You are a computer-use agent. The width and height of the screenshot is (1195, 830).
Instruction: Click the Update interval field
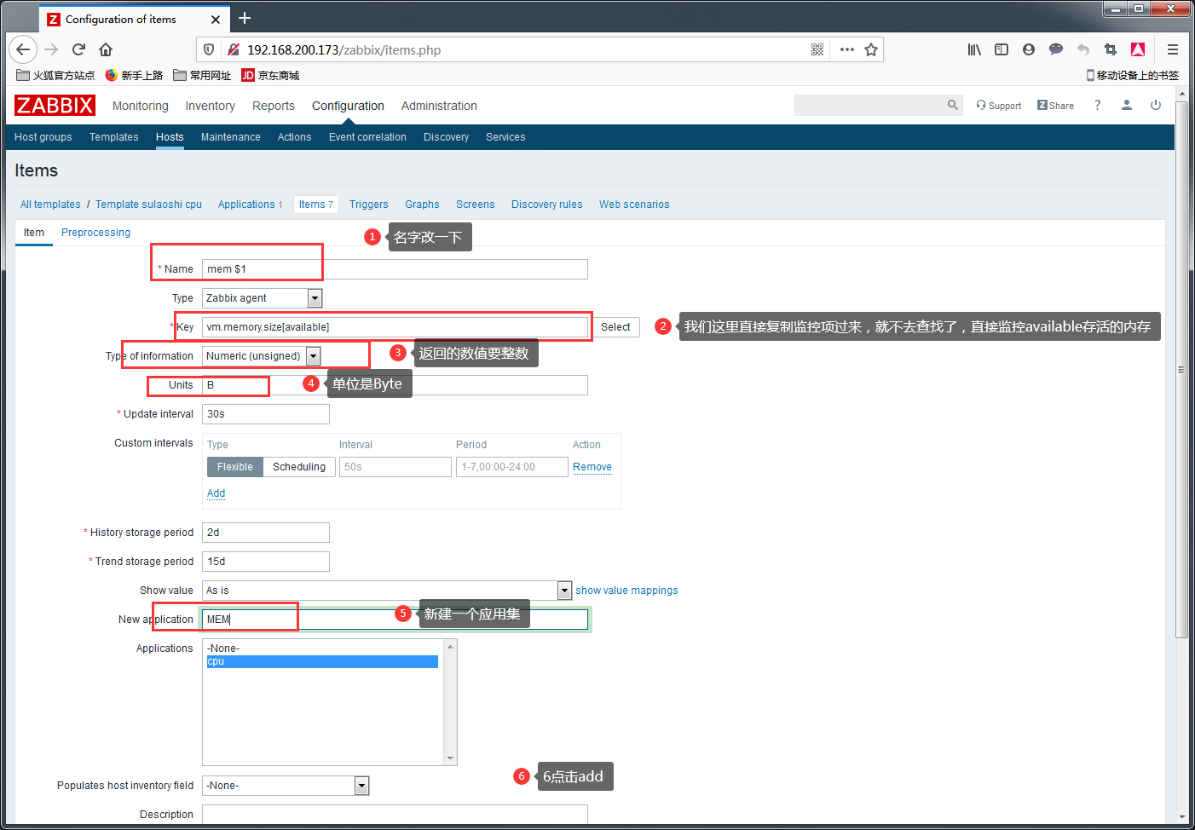coord(266,414)
